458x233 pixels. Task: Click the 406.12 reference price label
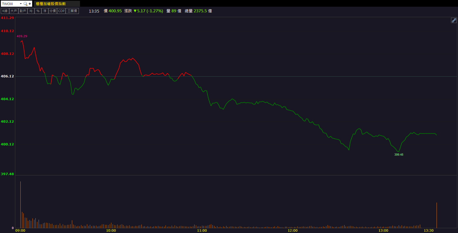pyautogui.click(x=7, y=76)
